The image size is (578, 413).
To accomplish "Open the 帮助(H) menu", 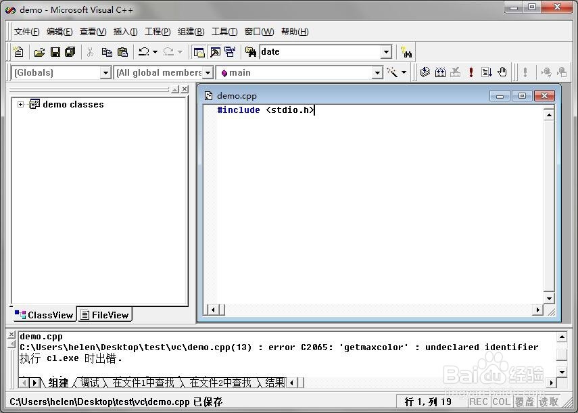I will point(295,32).
